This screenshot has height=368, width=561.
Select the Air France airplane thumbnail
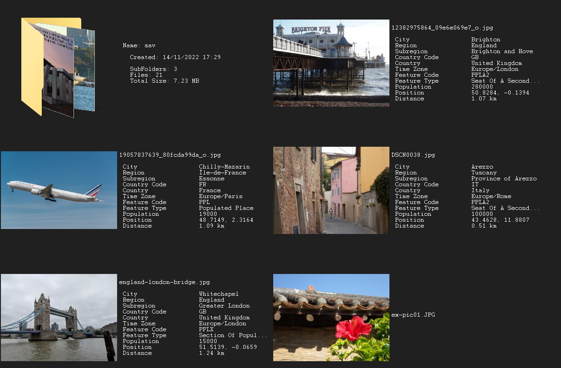[59, 190]
